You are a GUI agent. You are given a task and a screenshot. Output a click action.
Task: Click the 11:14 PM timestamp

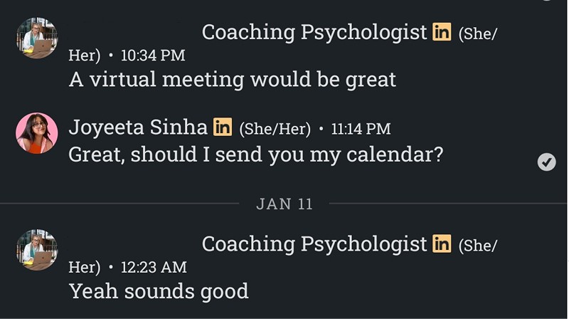[x=361, y=129]
